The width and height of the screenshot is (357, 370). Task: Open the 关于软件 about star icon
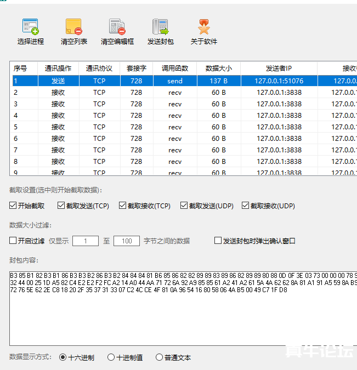point(204,26)
